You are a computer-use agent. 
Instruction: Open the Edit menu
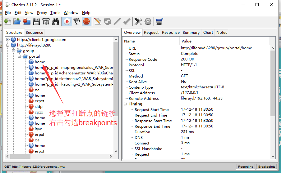point(18,13)
